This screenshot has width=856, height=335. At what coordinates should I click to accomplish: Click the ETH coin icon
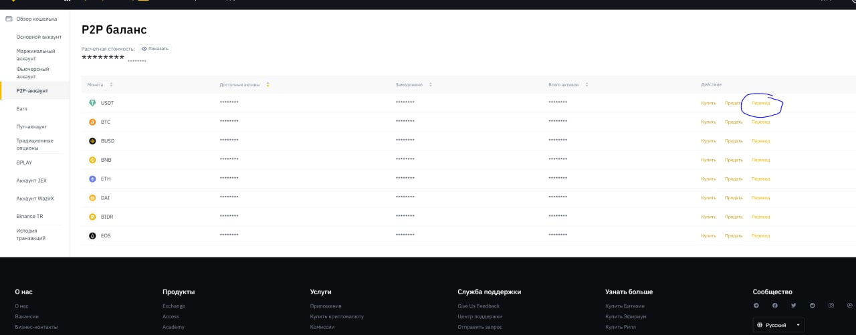coord(92,179)
